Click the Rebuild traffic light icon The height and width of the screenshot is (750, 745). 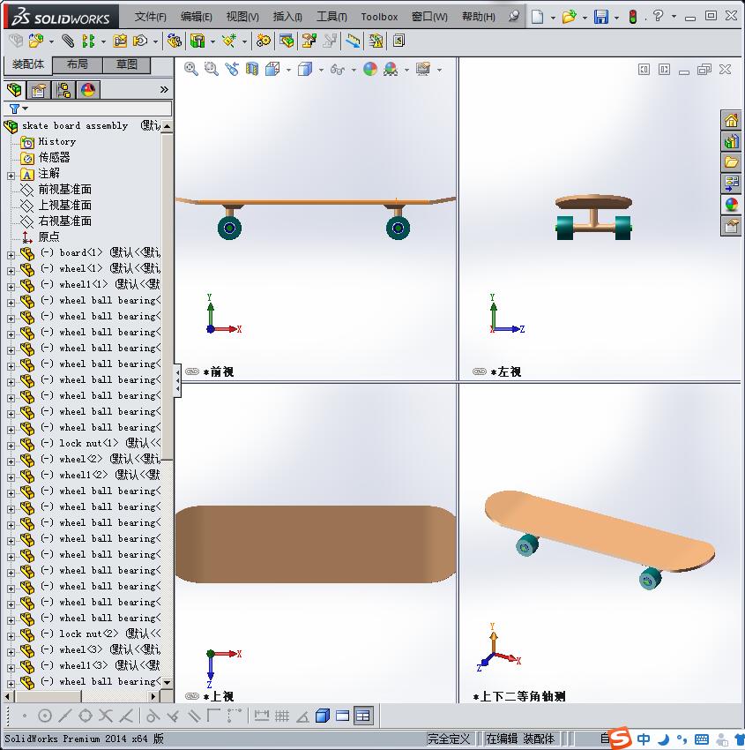633,18
